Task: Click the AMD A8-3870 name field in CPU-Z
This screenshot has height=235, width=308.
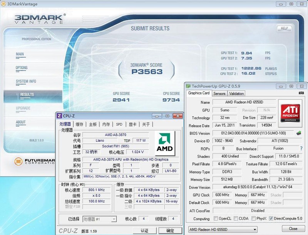Action: [115, 135]
